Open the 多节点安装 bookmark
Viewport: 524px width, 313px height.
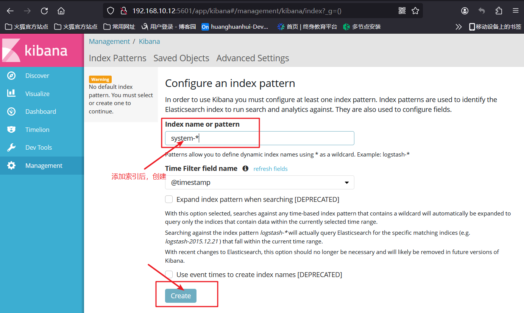pyautogui.click(x=362, y=27)
